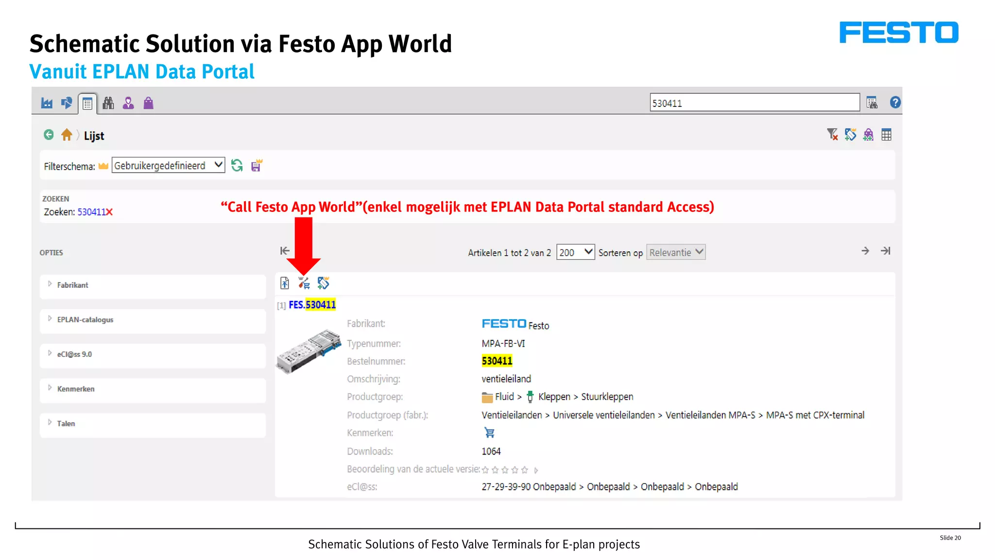This screenshot has width=995, height=560.
Task: Click the blue help question mark icon
Action: [x=895, y=103]
